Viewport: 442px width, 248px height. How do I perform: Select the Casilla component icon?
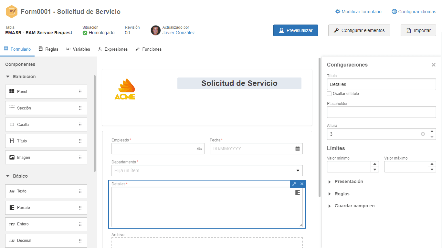point(12,124)
